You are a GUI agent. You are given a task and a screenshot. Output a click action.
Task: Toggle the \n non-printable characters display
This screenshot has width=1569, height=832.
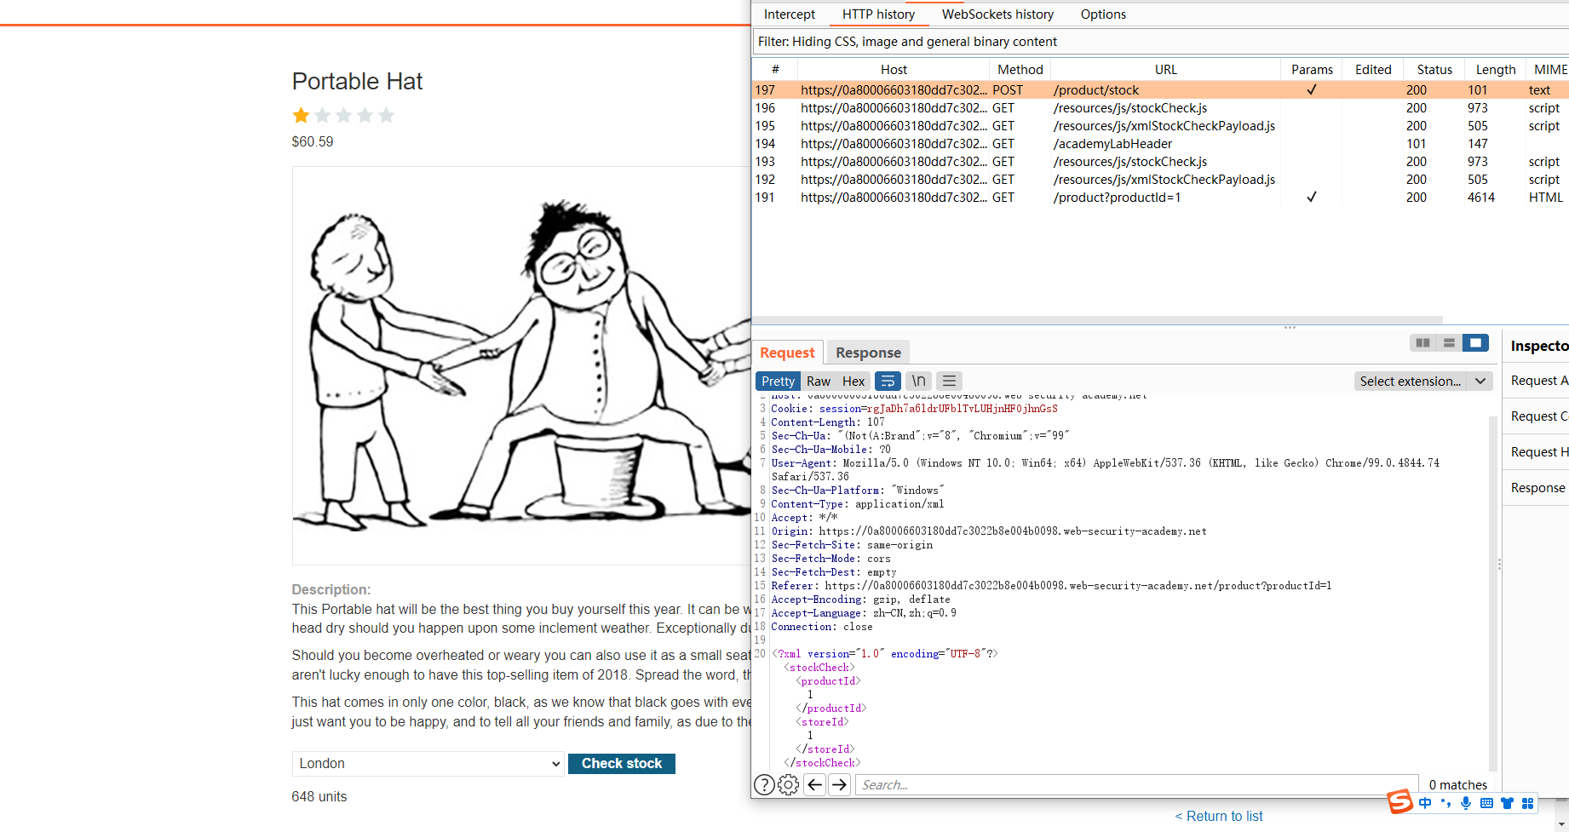click(x=918, y=381)
